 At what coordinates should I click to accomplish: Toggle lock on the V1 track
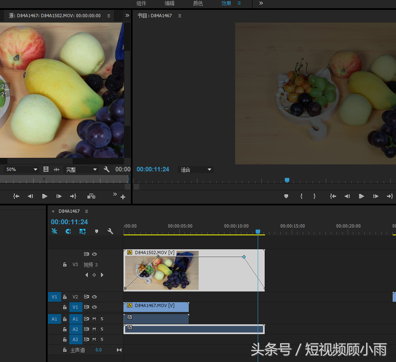click(65, 307)
